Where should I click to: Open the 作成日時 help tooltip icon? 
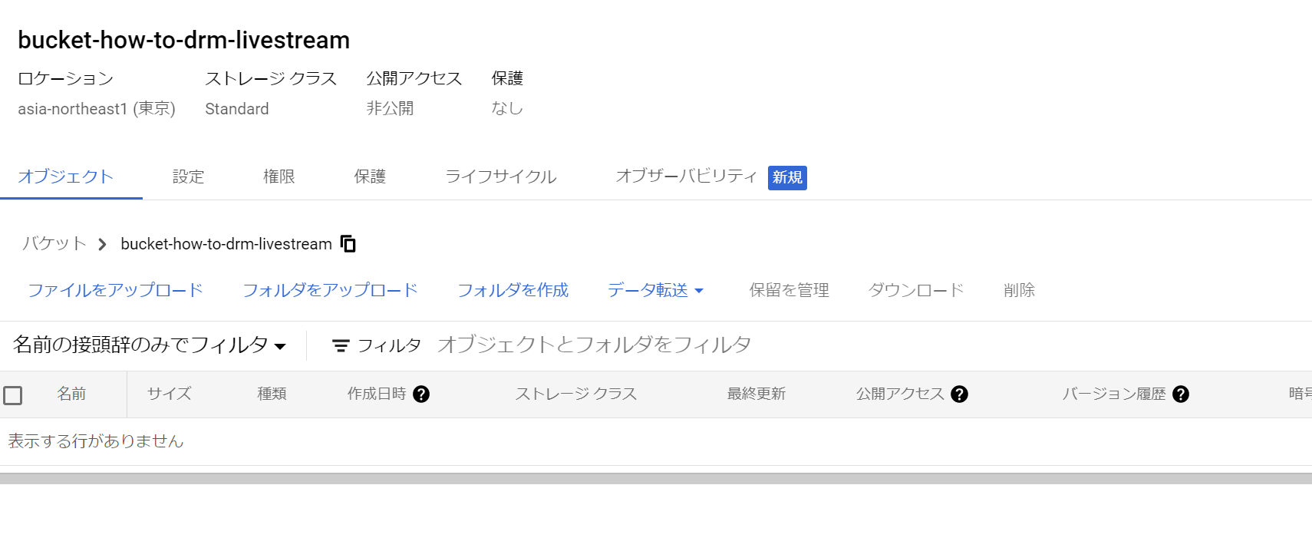click(420, 394)
